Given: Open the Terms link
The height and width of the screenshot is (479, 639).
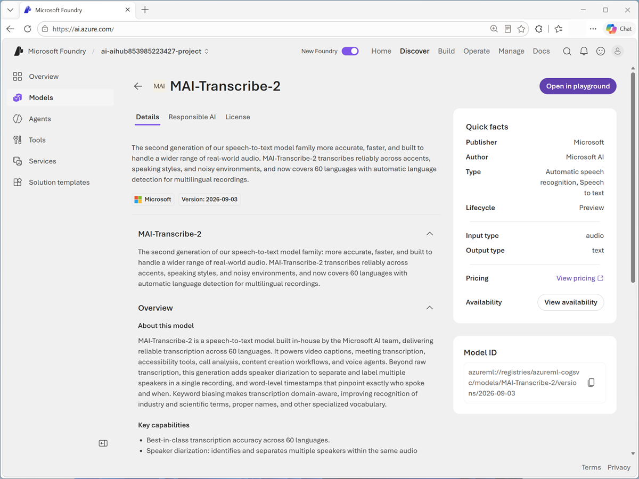Looking at the screenshot, I should click(591, 467).
